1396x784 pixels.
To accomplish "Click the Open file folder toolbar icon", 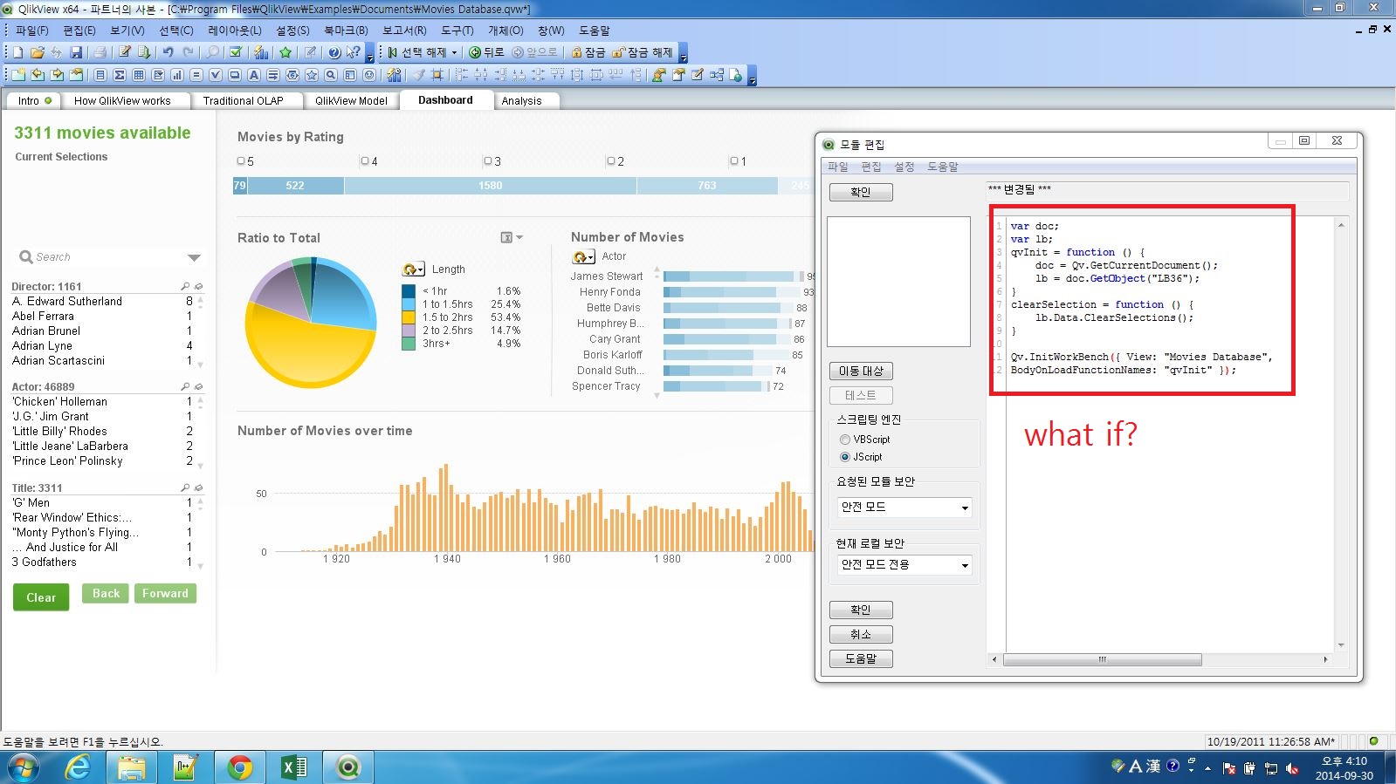I will click(37, 52).
